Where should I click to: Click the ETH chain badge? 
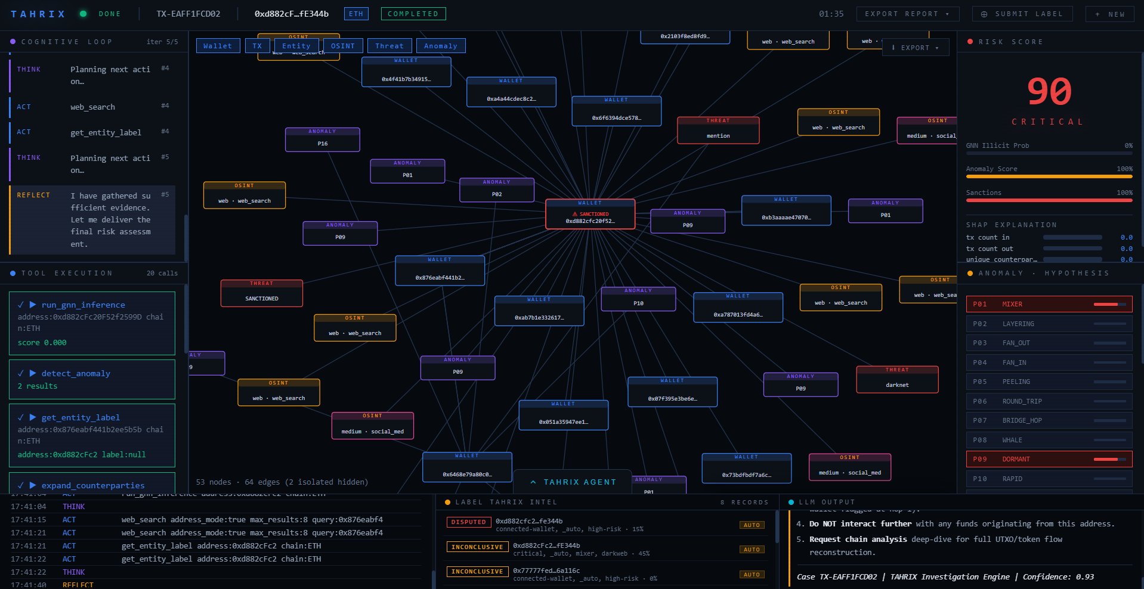[x=356, y=14]
